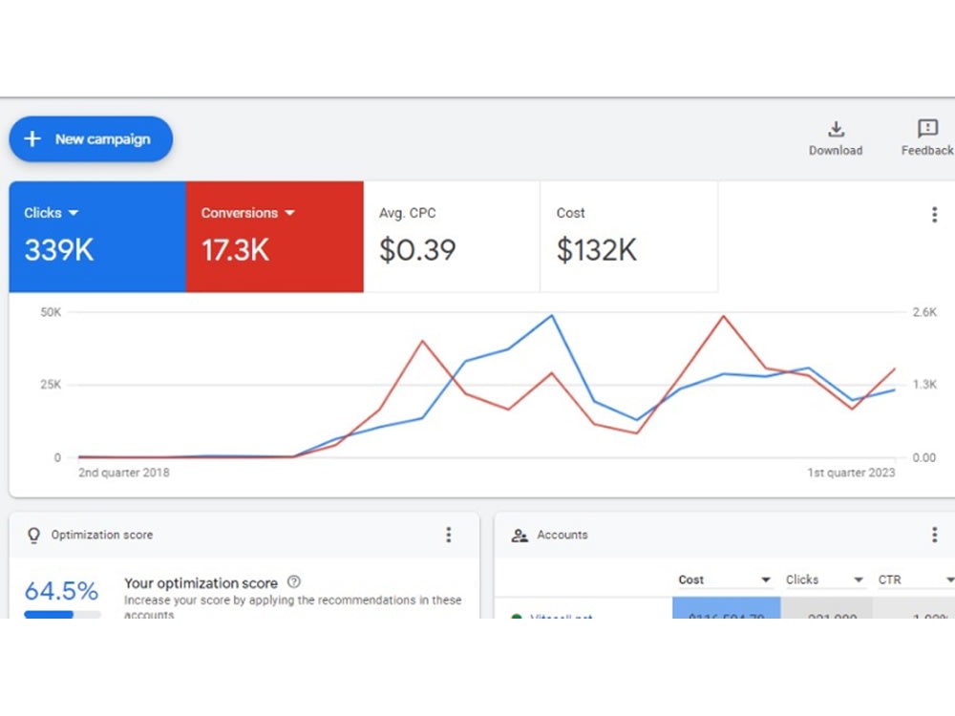
Task: Click the 2.6K right axis label
Action: [924, 312]
